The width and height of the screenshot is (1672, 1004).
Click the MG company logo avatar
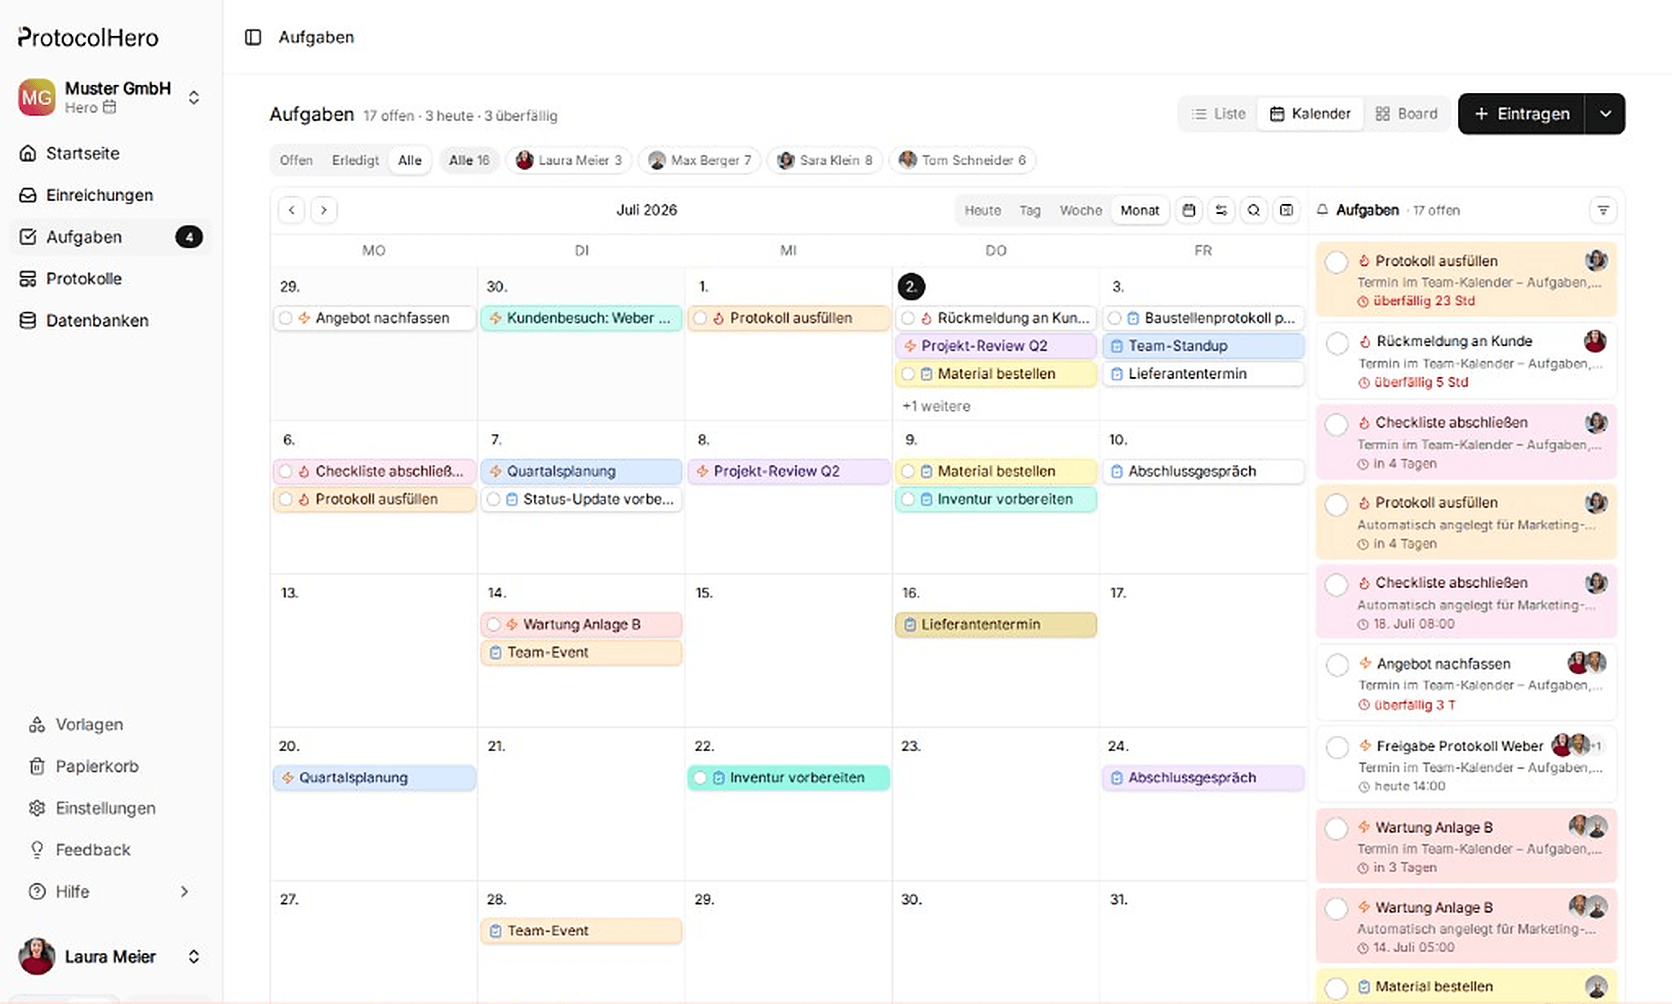(37, 97)
